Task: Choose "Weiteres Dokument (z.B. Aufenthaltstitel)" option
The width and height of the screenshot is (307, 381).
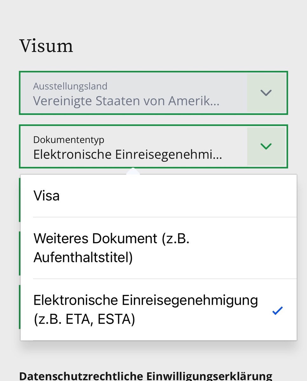Action: point(111,248)
